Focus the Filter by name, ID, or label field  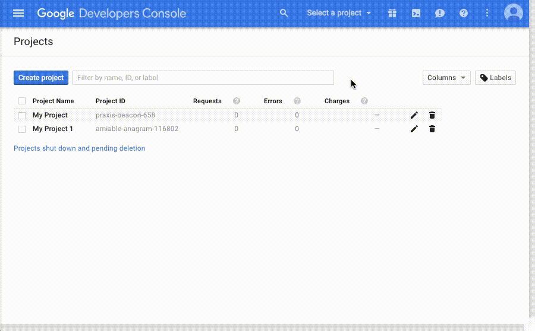(x=203, y=78)
